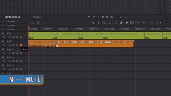Screen dimensions: 171x96
Task: Solo the A1 VOICE track
Action: 17,37
